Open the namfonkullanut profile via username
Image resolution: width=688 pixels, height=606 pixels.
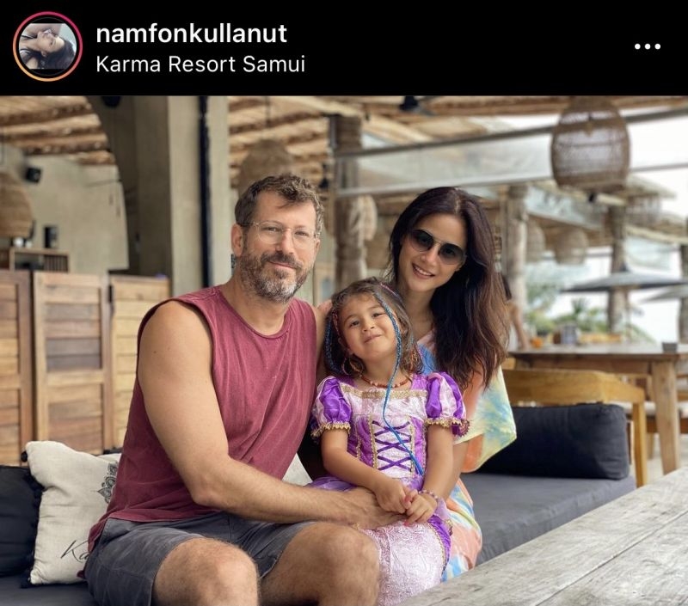click(191, 34)
